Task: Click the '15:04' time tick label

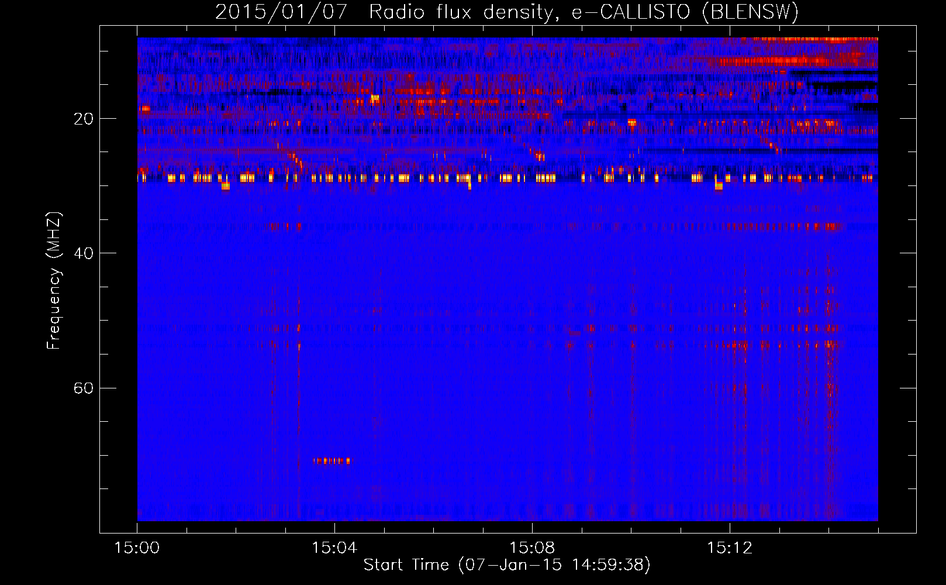Action: point(334,548)
